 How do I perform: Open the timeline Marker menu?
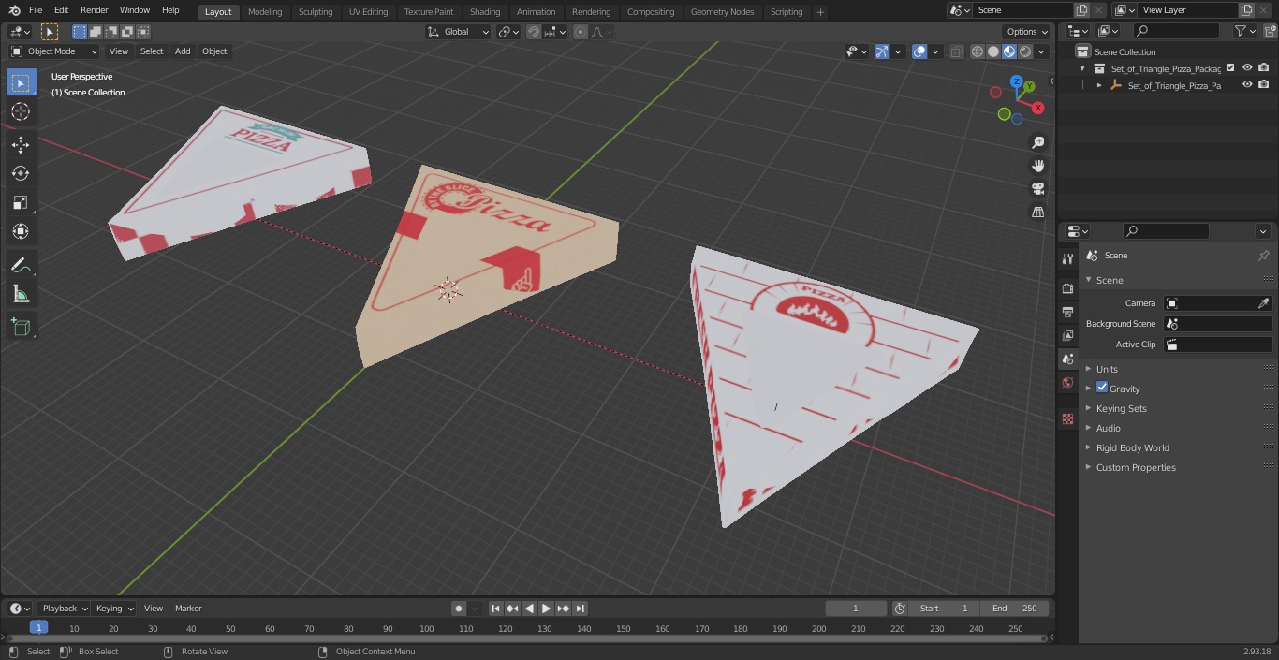point(188,609)
